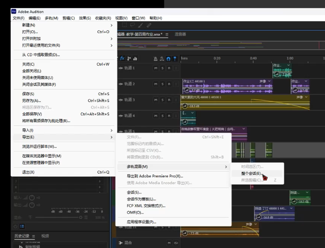Select the paintbrush selection tool
This screenshot has height=248, width=325.
click(140, 25)
